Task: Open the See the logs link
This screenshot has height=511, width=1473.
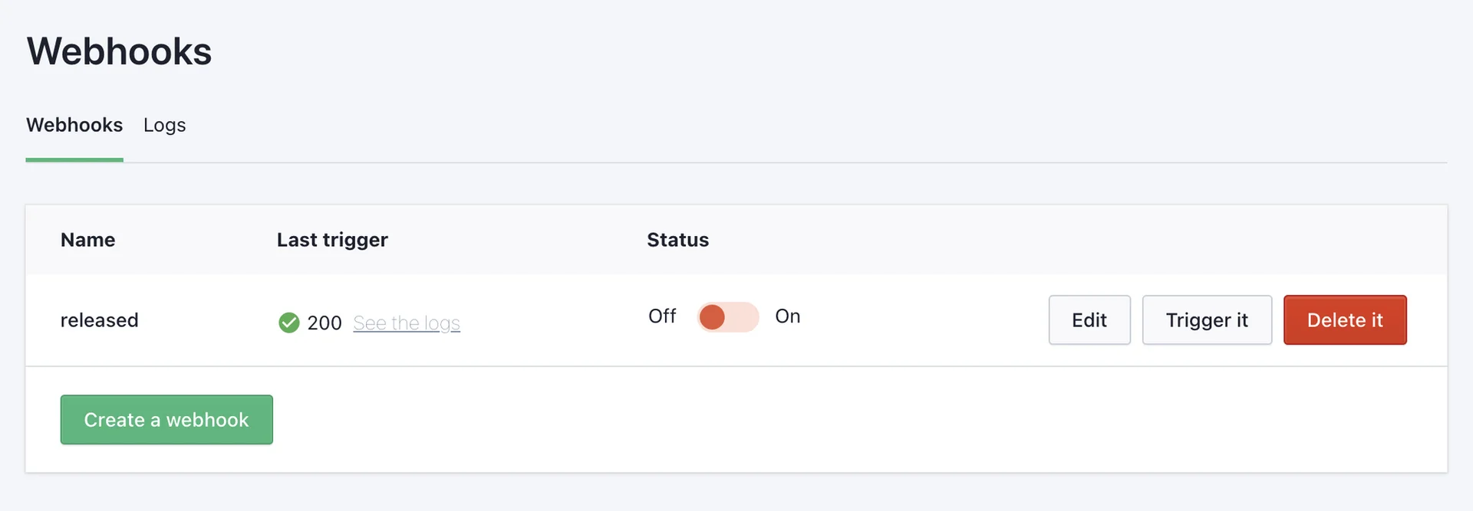Action: (x=407, y=323)
